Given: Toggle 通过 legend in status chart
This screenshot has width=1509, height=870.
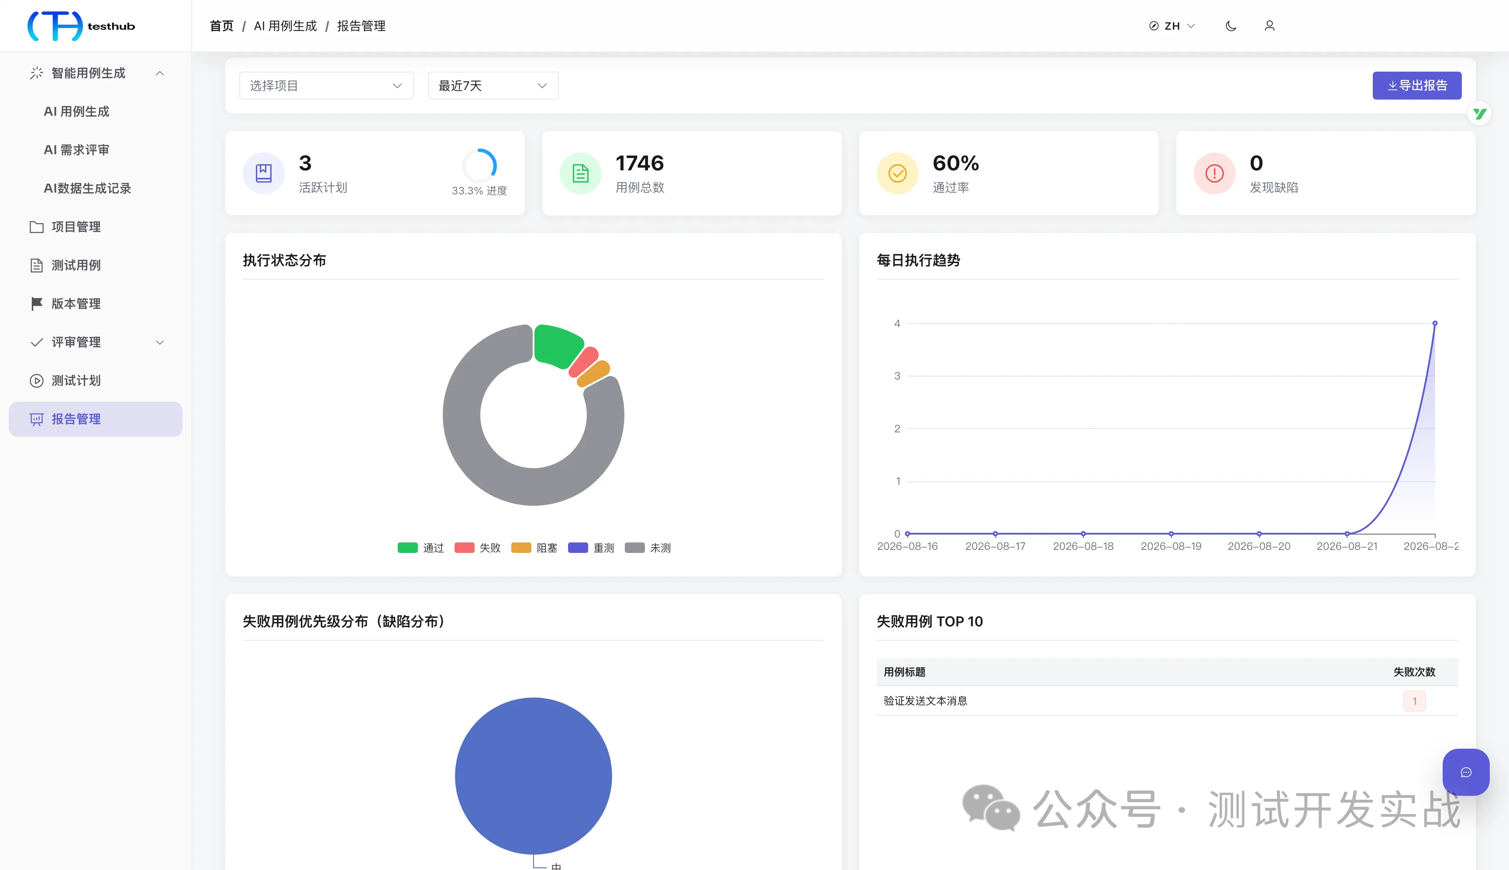Looking at the screenshot, I should [420, 548].
